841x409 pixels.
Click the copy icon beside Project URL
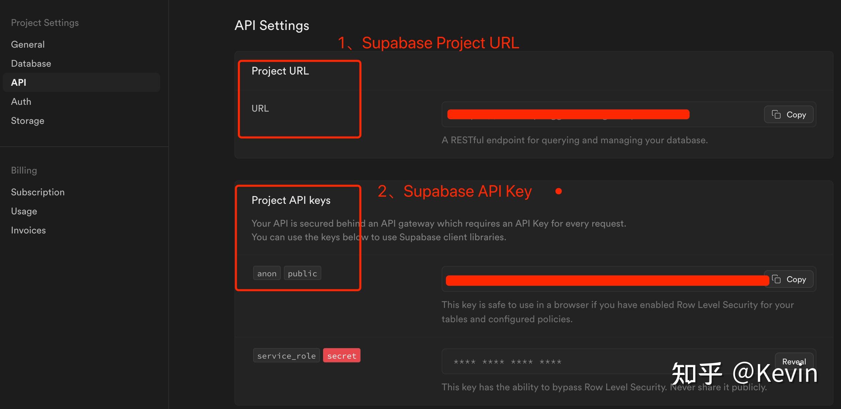click(x=776, y=115)
